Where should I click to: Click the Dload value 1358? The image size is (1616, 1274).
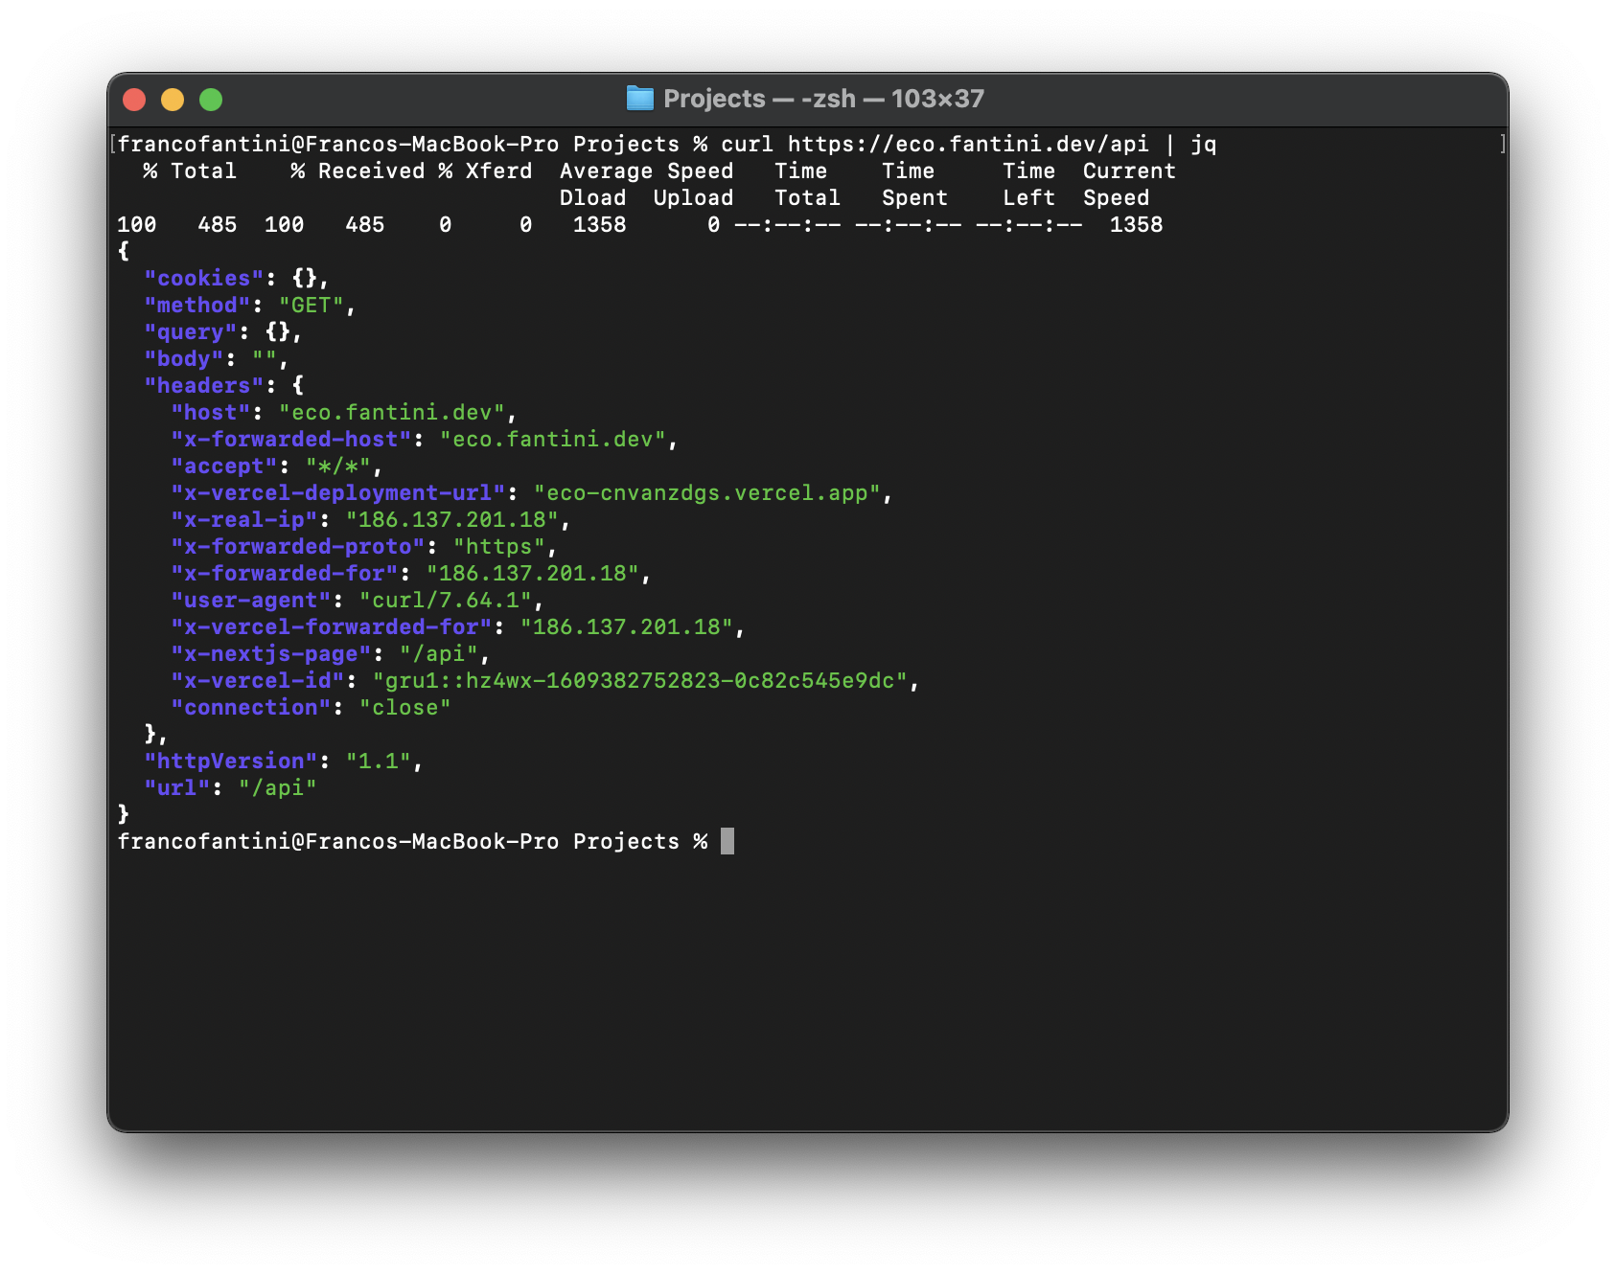tap(599, 224)
